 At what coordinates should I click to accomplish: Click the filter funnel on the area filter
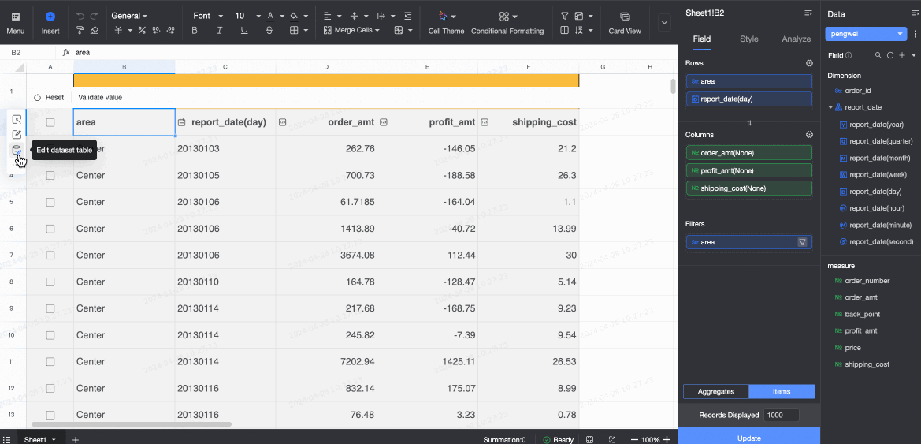[x=802, y=242]
